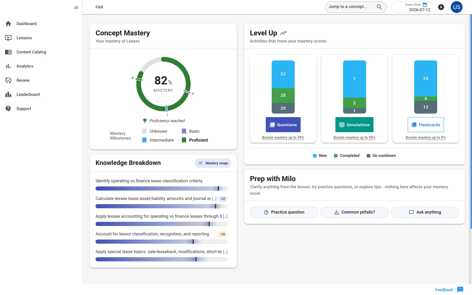
Task: Click the Proficiency reached trophy icon
Action: pos(145,121)
